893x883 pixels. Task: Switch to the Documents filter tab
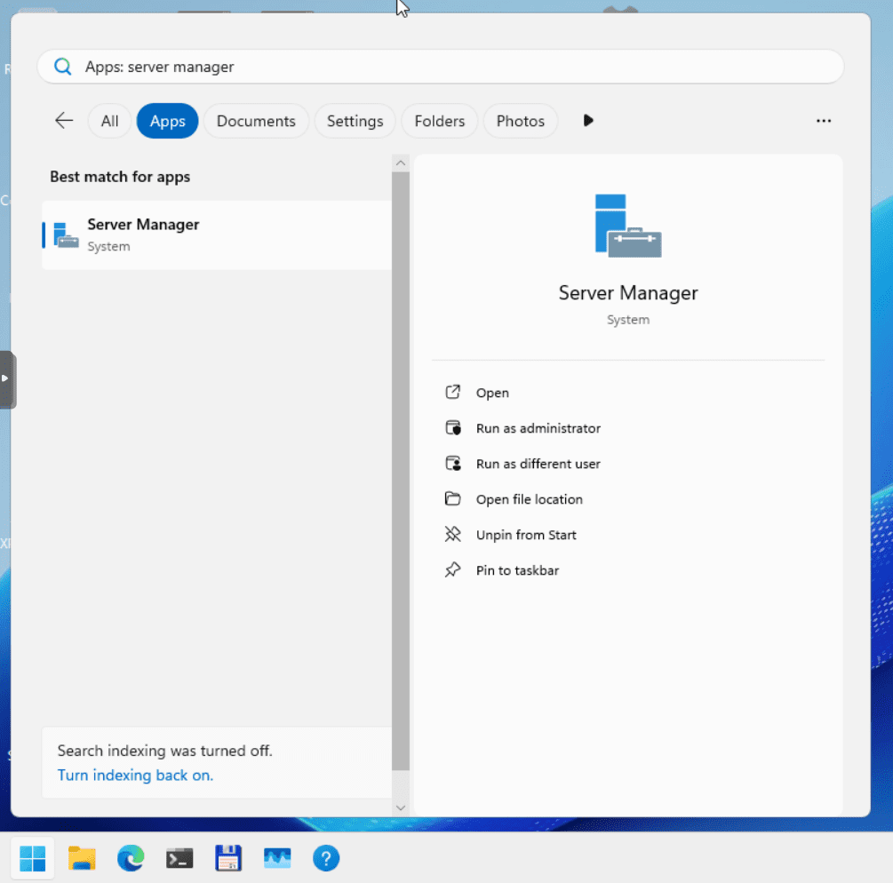click(256, 121)
